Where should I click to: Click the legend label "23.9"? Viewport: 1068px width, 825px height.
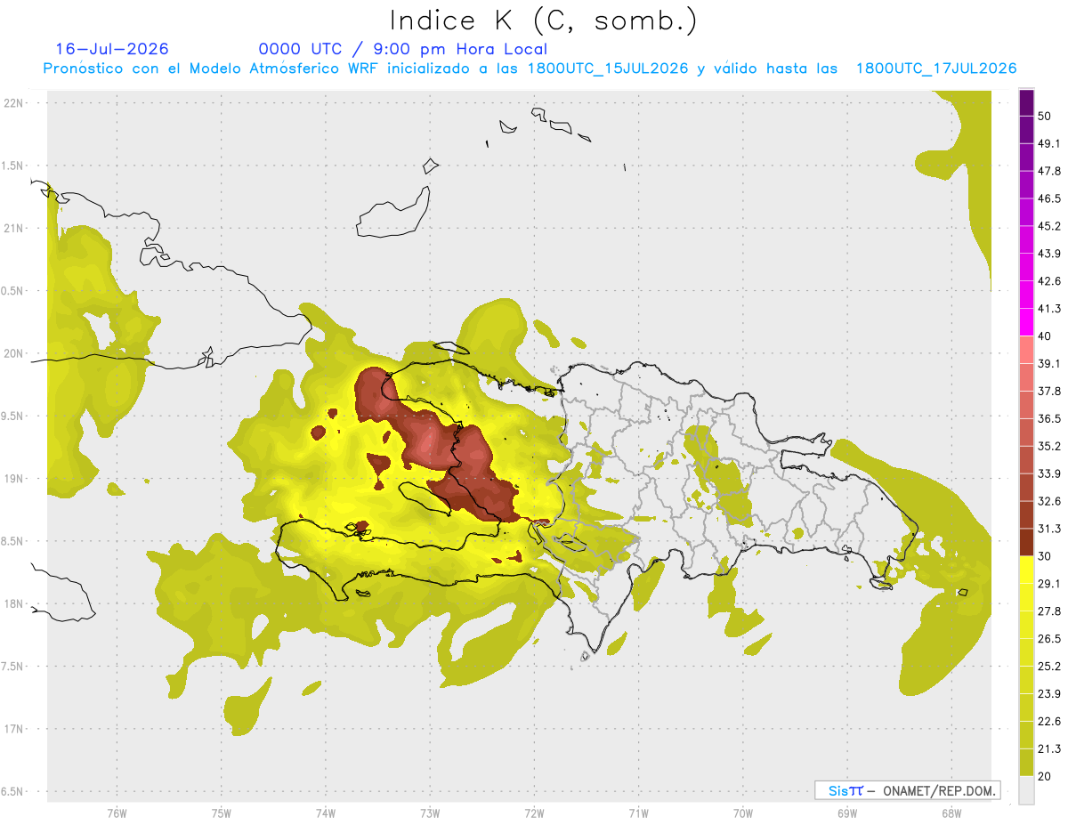[x=1049, y=694]
